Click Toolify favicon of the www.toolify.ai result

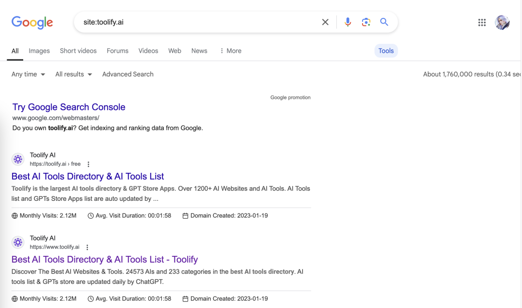18,242
